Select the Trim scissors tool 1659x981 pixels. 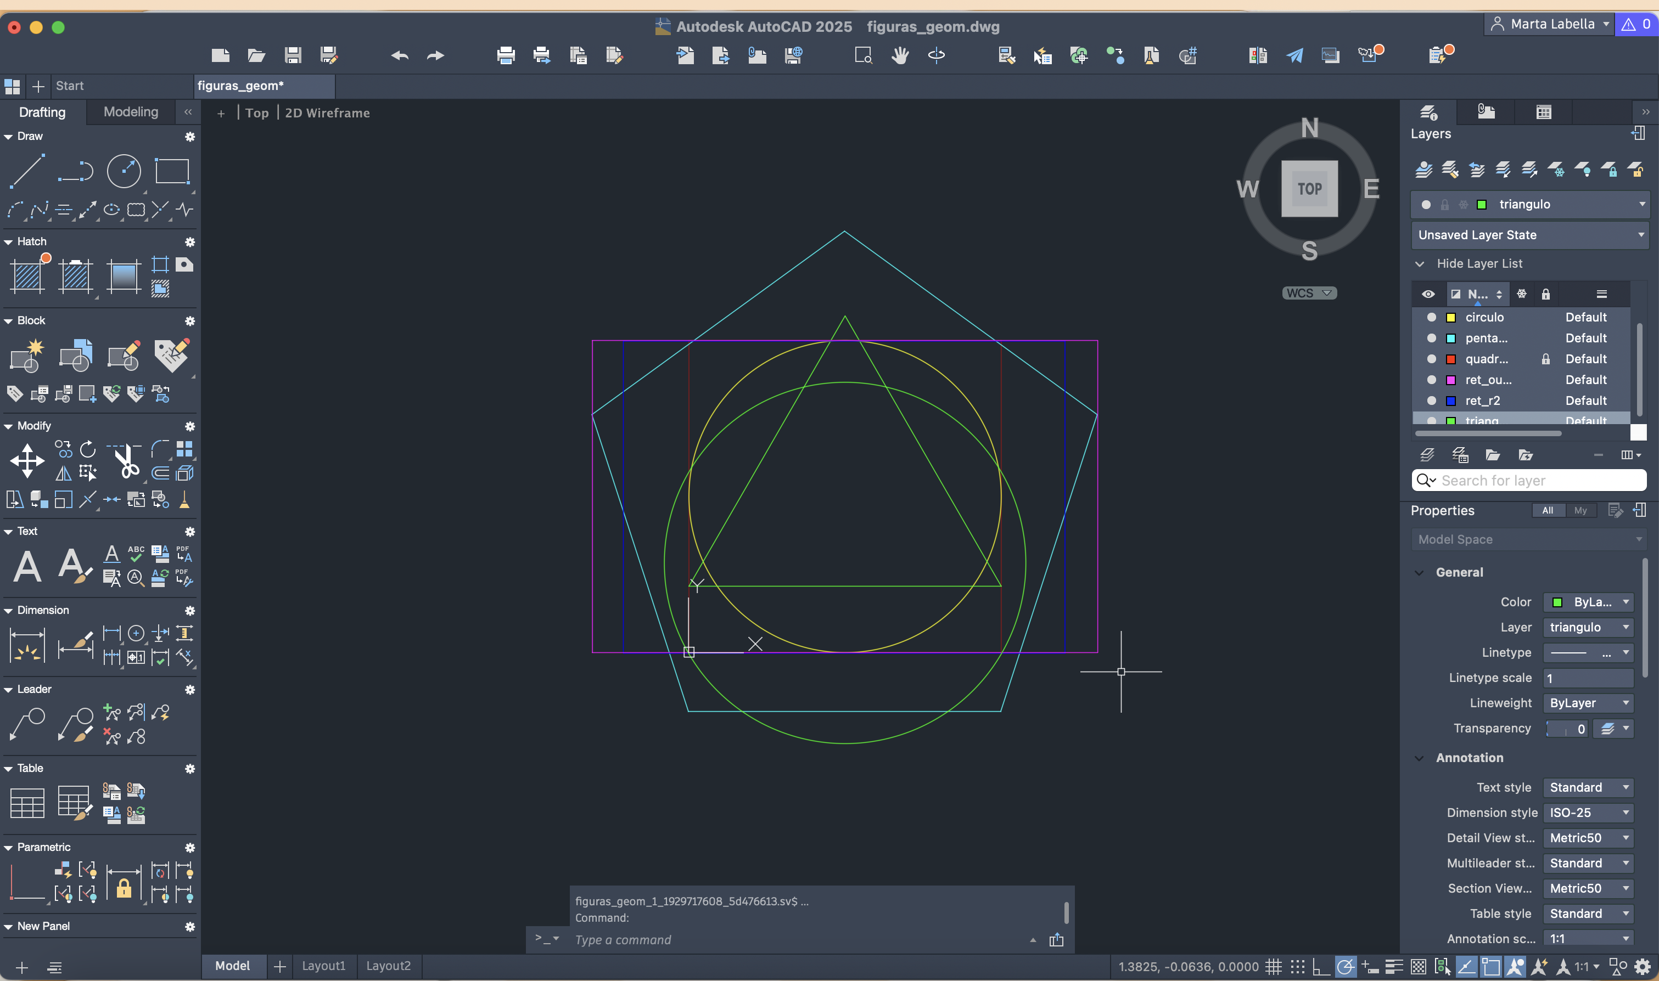tap(126, 461)
